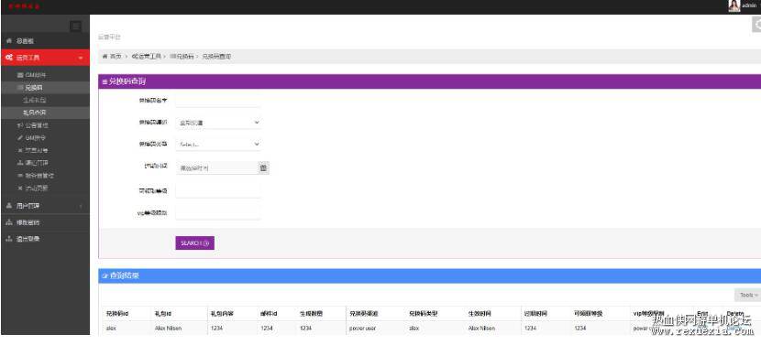
Task: Focus the vip level limit input field
Action: pos(218,212)
